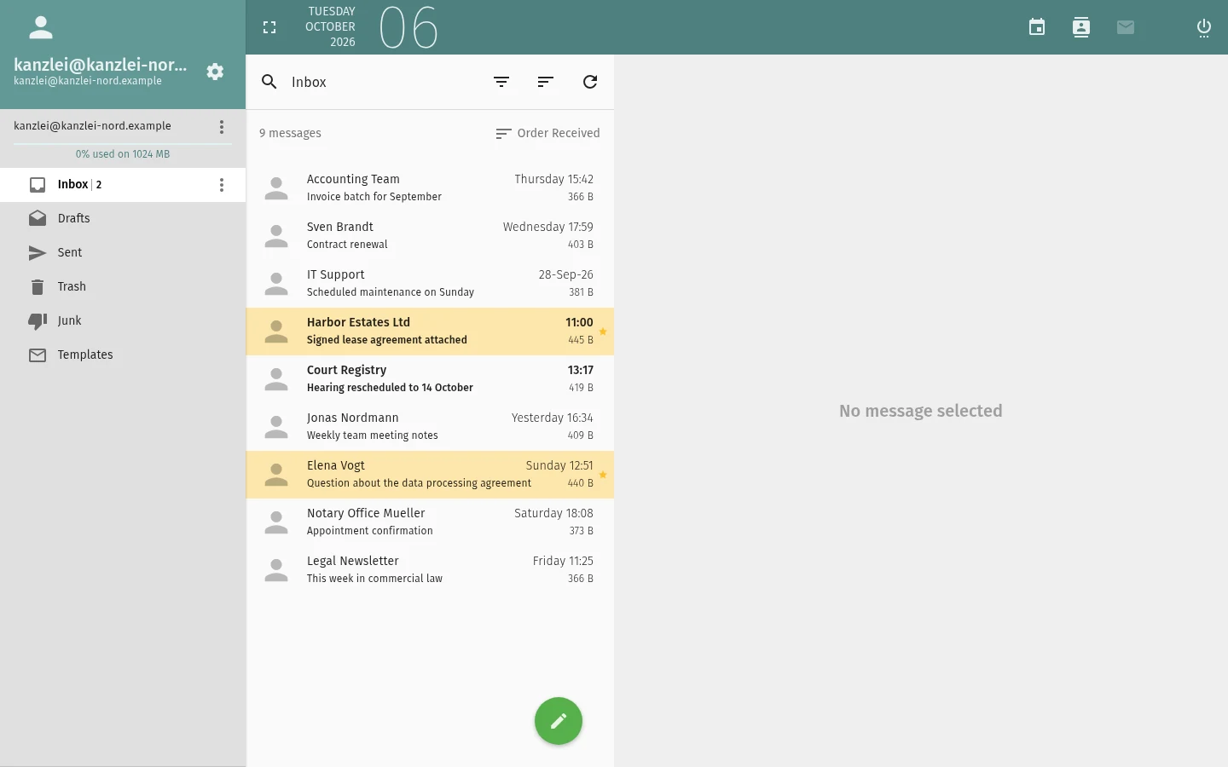1228x767 pixels.
Task: Open the message filter icon
Action: point(501,82)
